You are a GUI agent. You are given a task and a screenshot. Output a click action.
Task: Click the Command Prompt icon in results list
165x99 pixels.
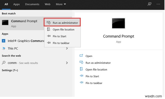tap(5, 22)
